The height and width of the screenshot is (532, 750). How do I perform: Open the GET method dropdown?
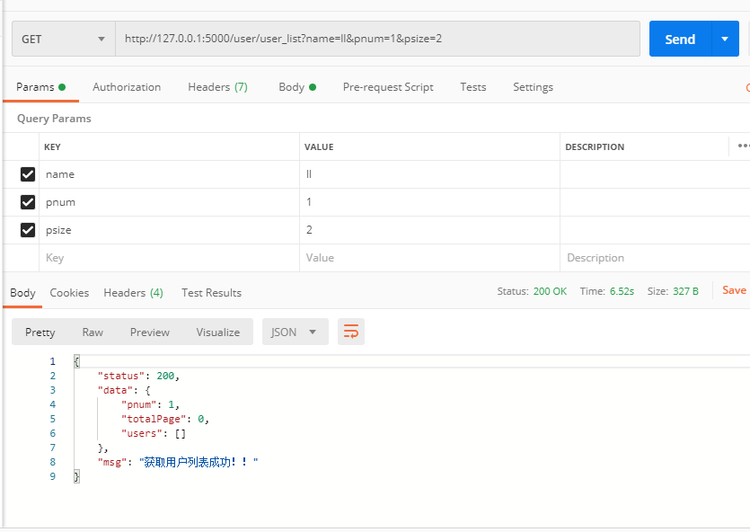(x=63, y=39)
